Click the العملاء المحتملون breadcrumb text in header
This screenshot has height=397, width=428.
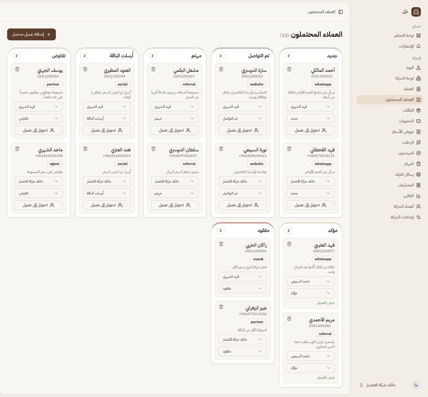(321, 12)
